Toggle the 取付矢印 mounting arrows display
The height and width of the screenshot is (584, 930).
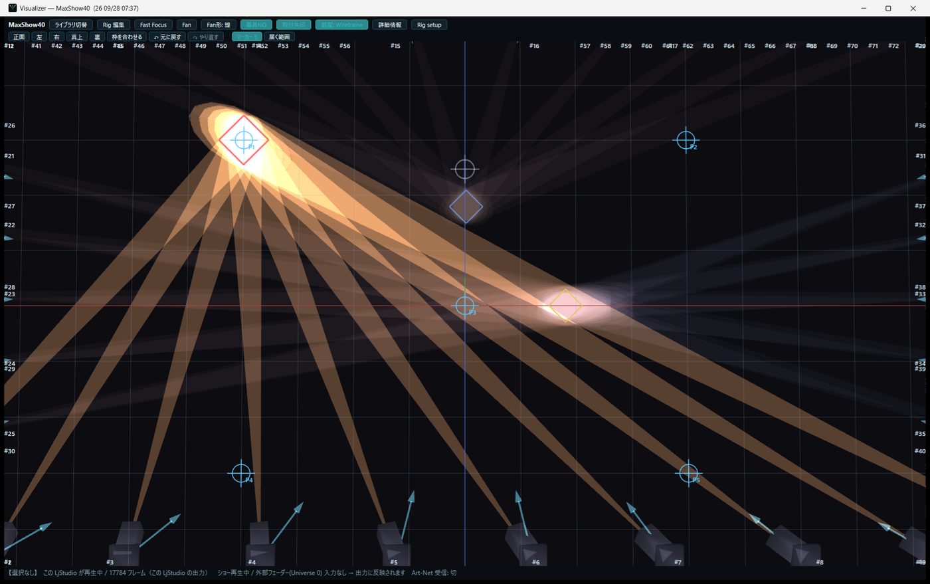(x=294, y=25)
